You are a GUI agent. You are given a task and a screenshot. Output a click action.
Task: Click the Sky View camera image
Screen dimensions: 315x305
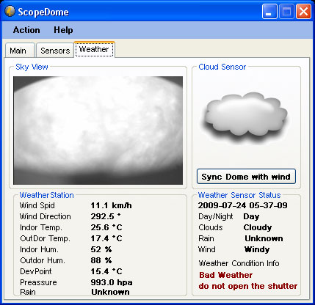(98, 131)
